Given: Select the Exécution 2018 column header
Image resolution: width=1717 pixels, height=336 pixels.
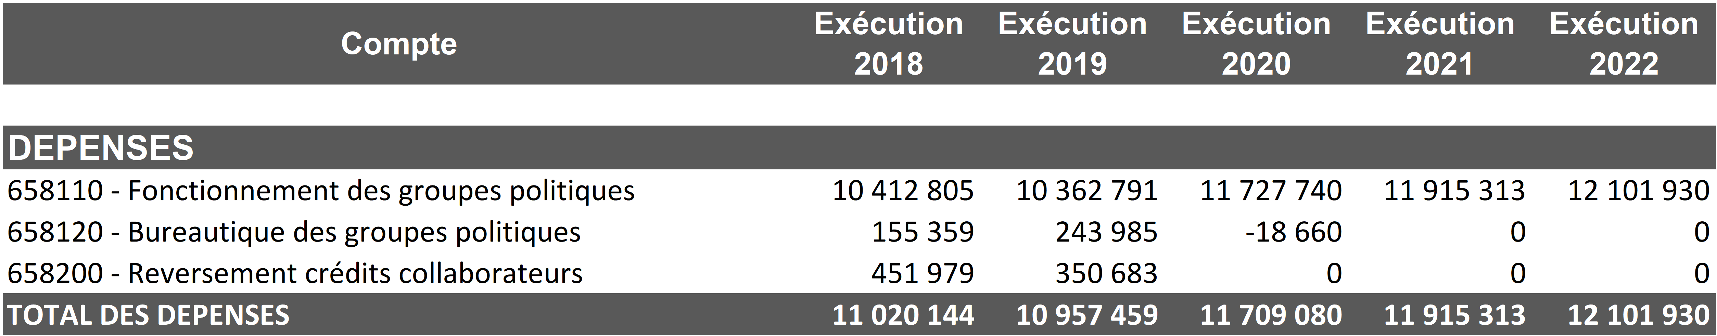Looking at the screenshot, I should pos(889,44).
